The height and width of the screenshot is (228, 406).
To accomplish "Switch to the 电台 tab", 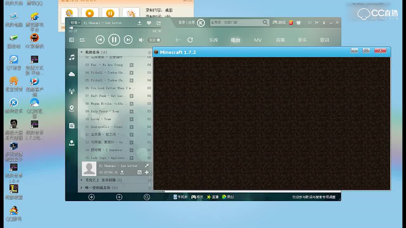I will point(235,40).
